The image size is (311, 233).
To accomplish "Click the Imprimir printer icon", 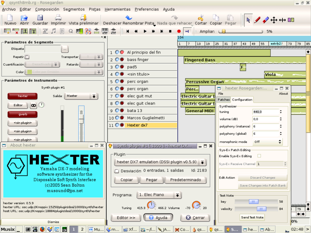I will pyautogui.click(x=58, y=18).
